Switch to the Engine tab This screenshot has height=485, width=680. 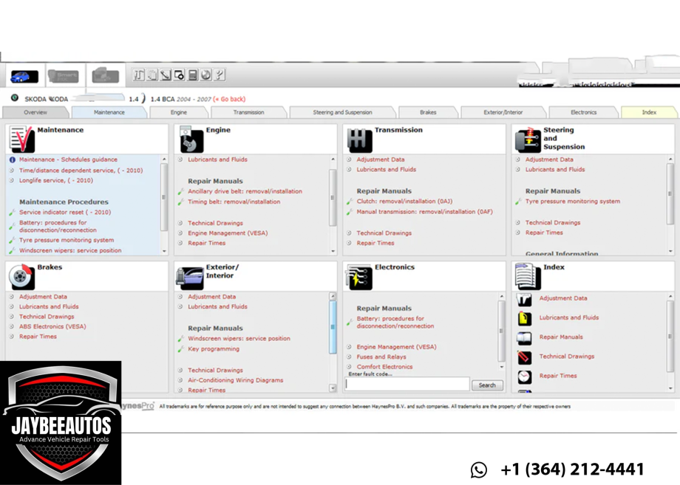(179, 112)
